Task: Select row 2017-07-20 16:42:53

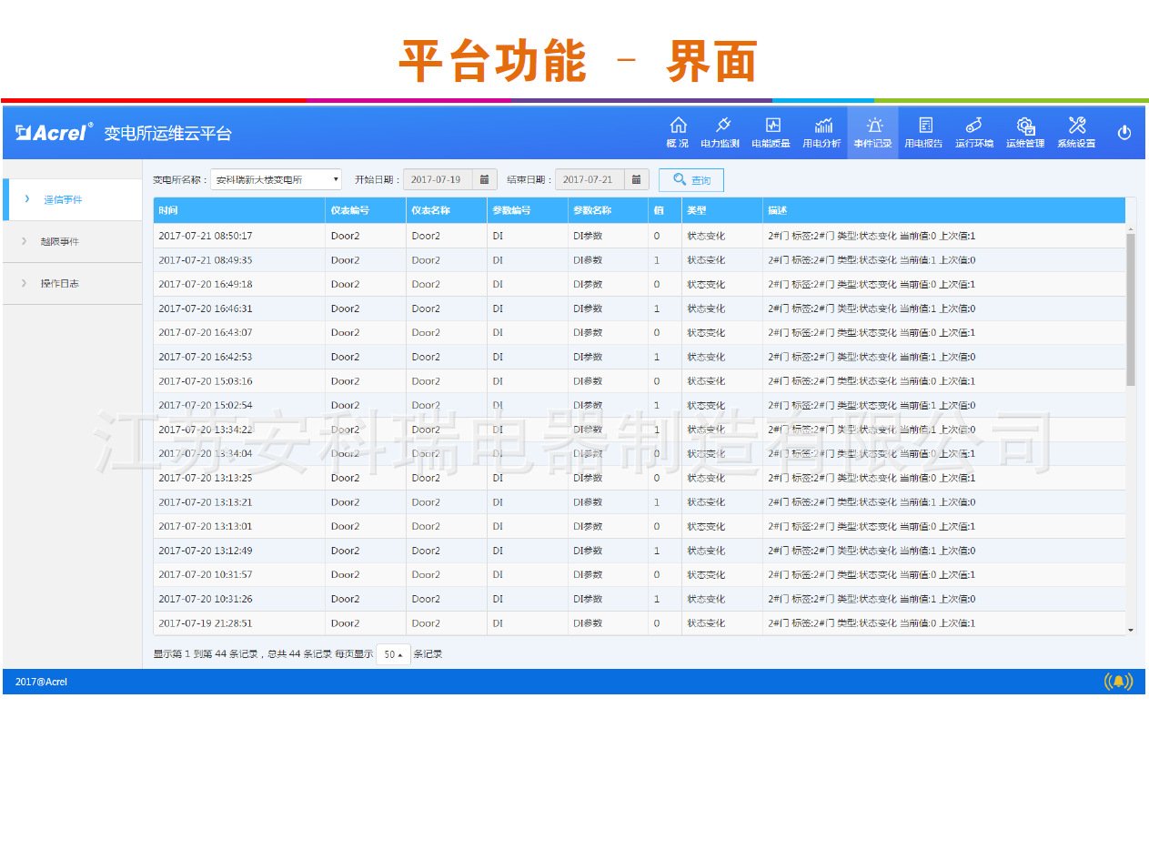Action: [x=640, y=357]
